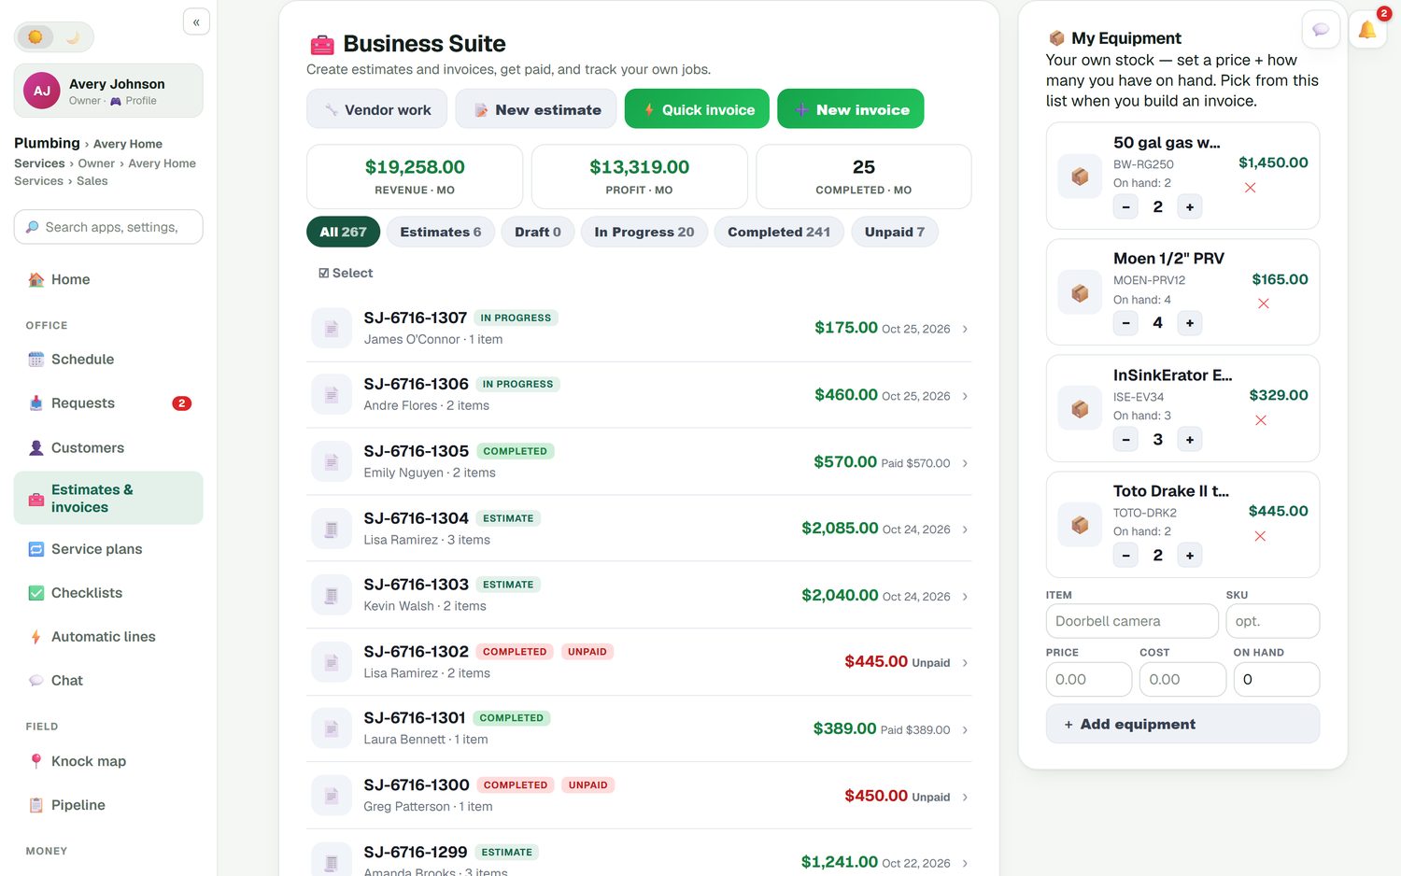The height and width of the screenshot is (876, 1401).
Task: Open Requests in the sidebar
Action: [108, 403]
